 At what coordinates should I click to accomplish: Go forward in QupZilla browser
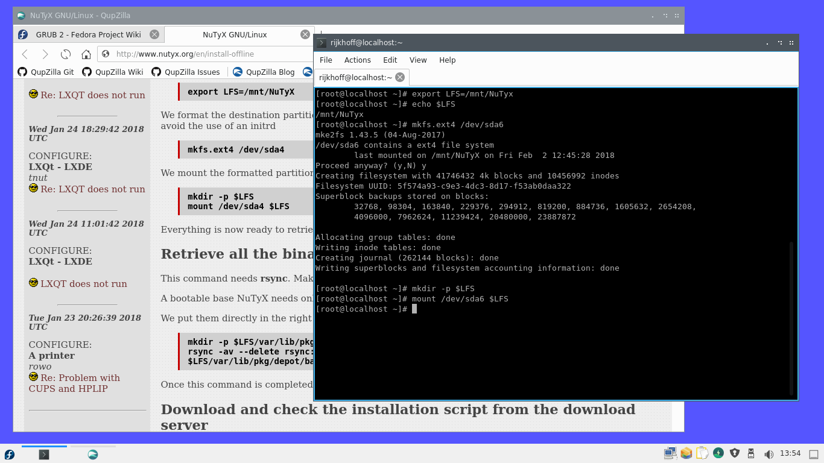45,54
